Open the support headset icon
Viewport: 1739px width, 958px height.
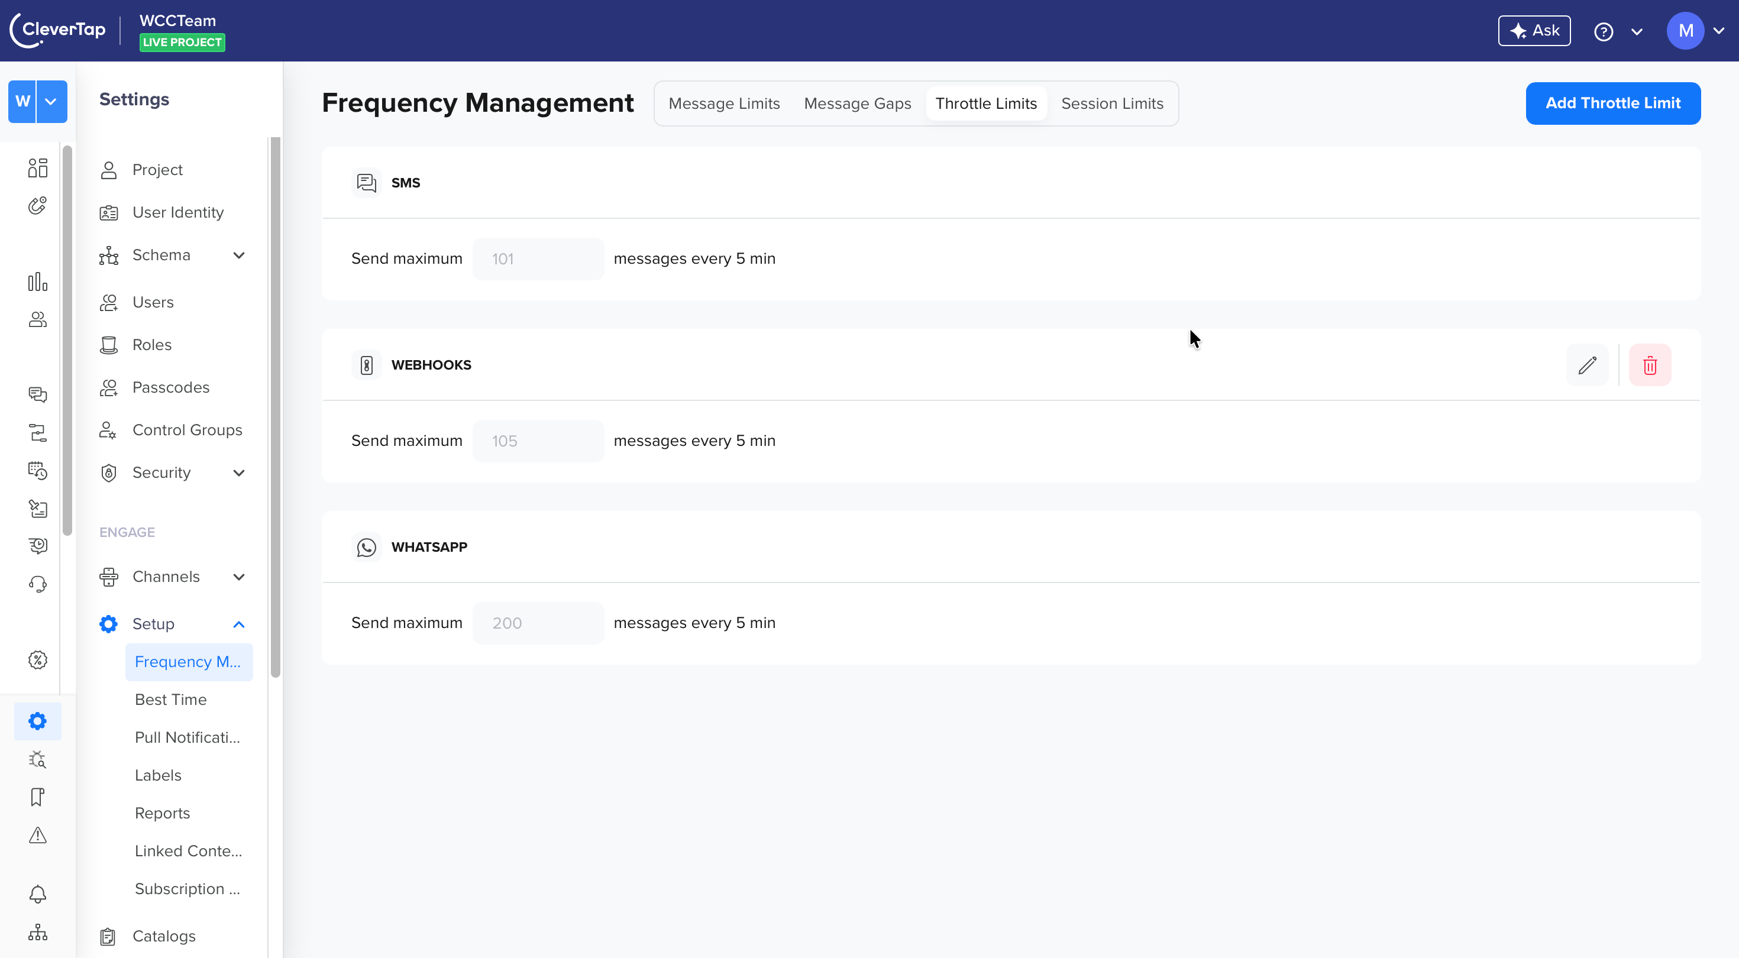click(x=38, y=584)
